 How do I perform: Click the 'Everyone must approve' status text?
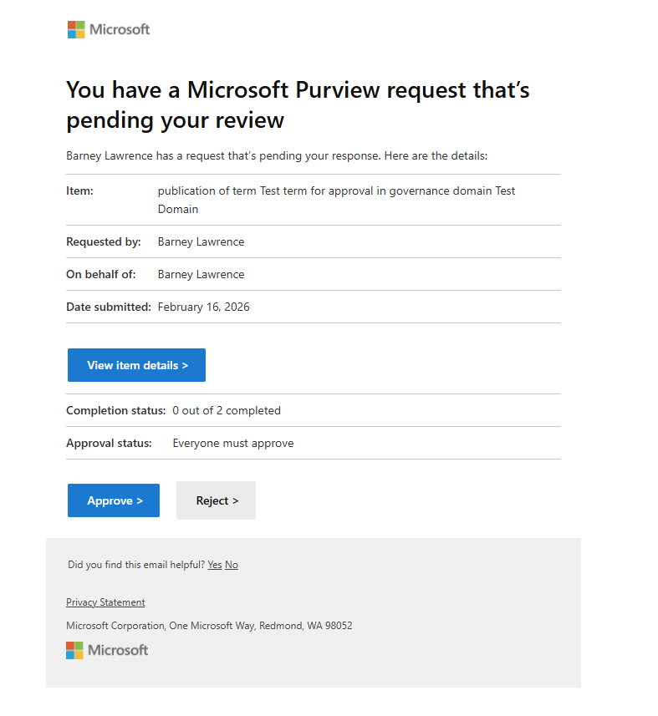click(233, 443)
